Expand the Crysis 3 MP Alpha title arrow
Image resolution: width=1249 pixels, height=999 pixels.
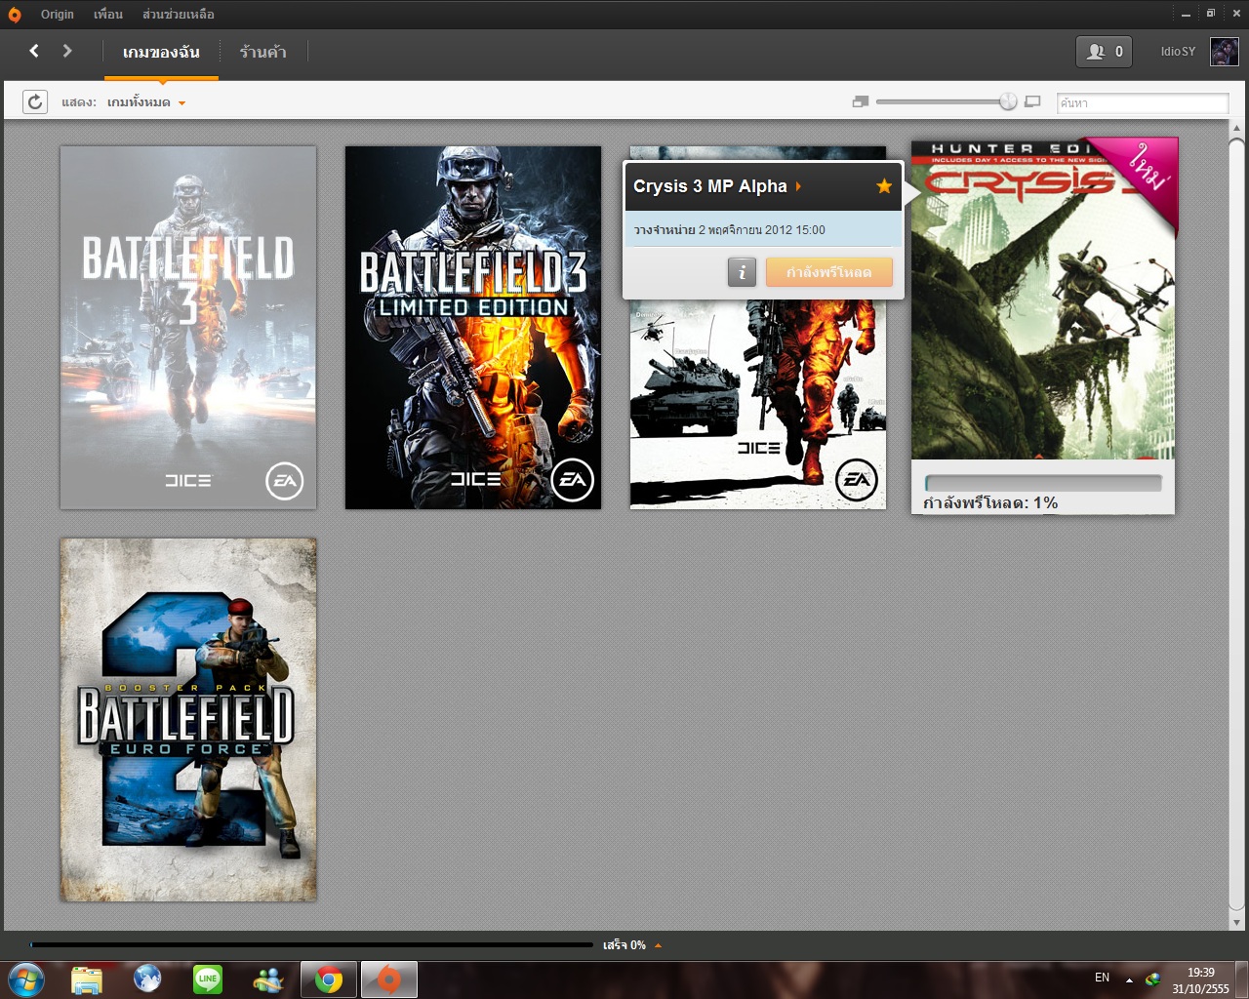[798, 186]
